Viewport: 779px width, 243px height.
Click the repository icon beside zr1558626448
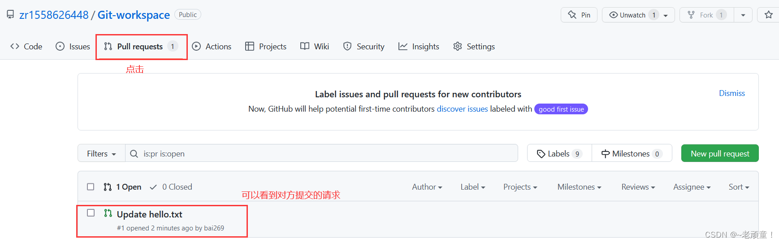pos(10,15)
